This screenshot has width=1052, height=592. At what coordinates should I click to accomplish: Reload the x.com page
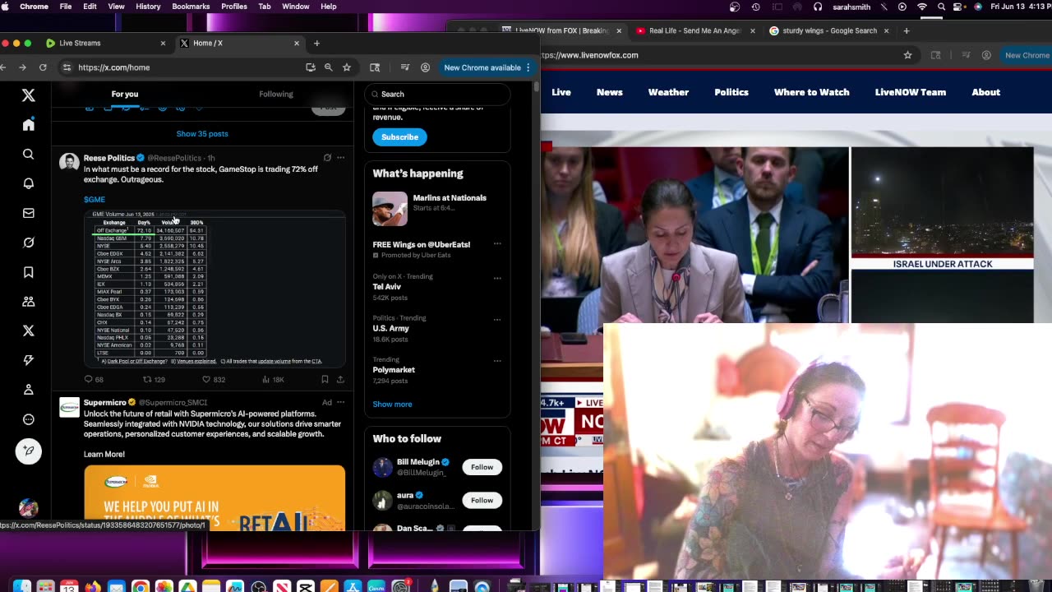click(x=43, y=67)
